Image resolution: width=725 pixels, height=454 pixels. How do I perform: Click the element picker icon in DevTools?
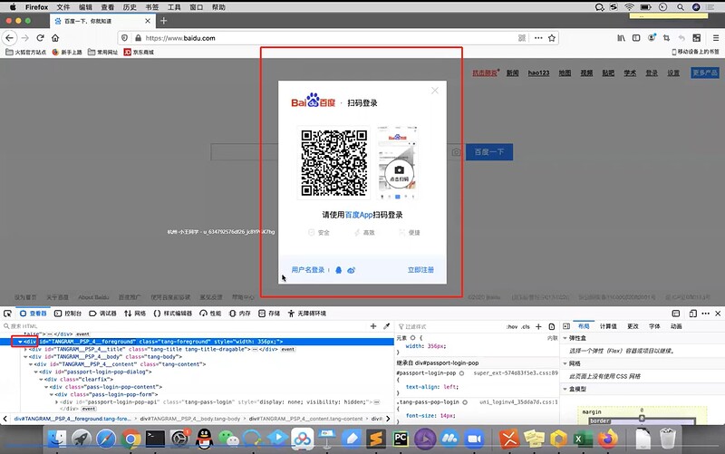[7, 314]
